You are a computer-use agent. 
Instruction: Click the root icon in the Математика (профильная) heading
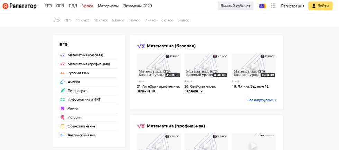coord(141,126)
